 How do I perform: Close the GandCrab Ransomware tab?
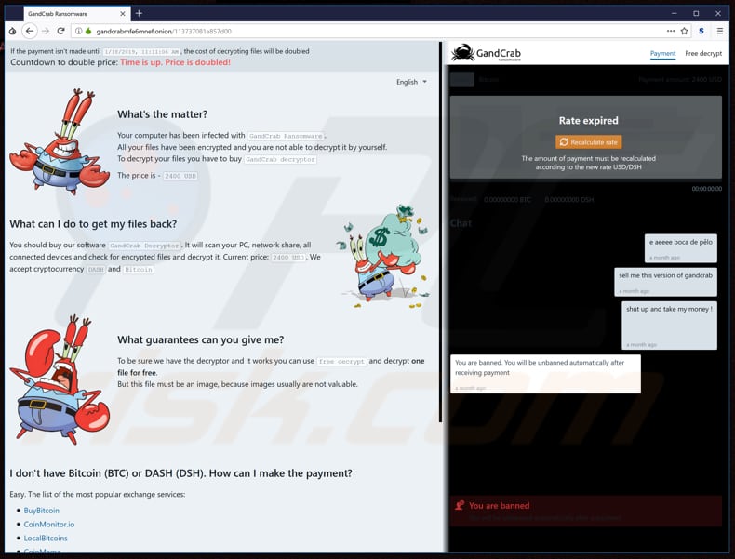click(x=122, y=14)
